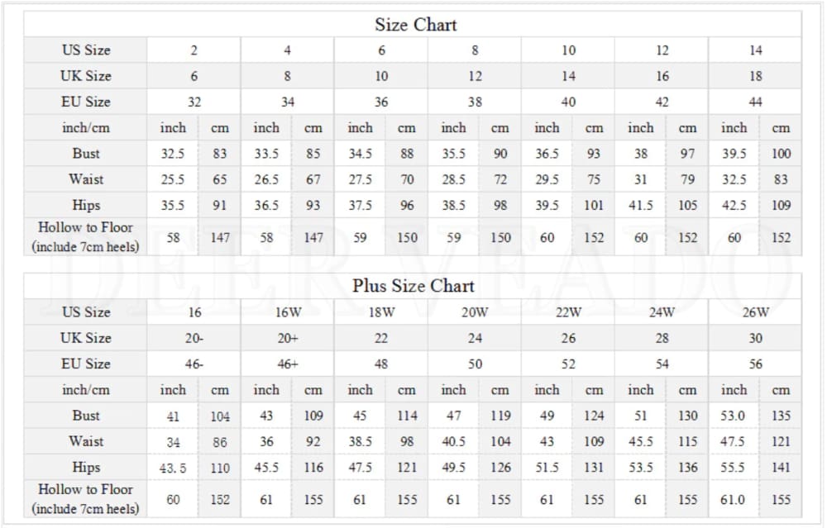
Task: Select US Size 2 cell
Action: pyautogui.click(x=194, y=50)
